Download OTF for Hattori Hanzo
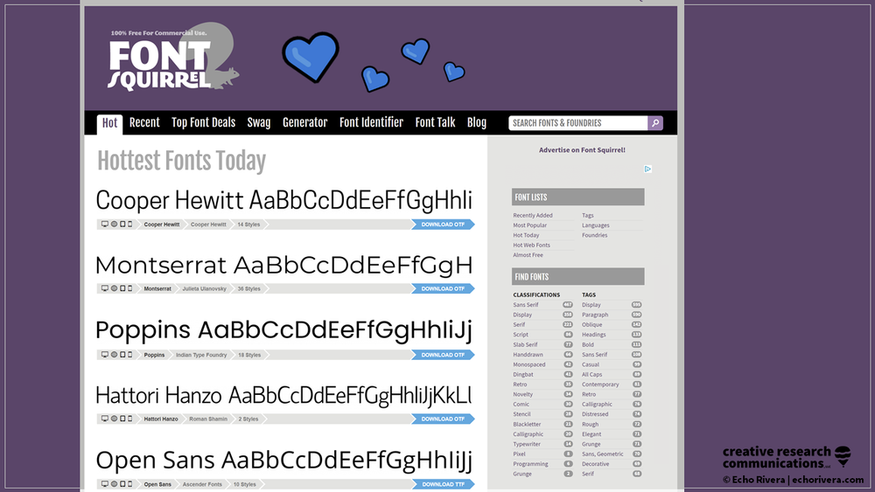The height and width of the screenshot is (492, 875). pyautogui.click(x=443, y=419)
